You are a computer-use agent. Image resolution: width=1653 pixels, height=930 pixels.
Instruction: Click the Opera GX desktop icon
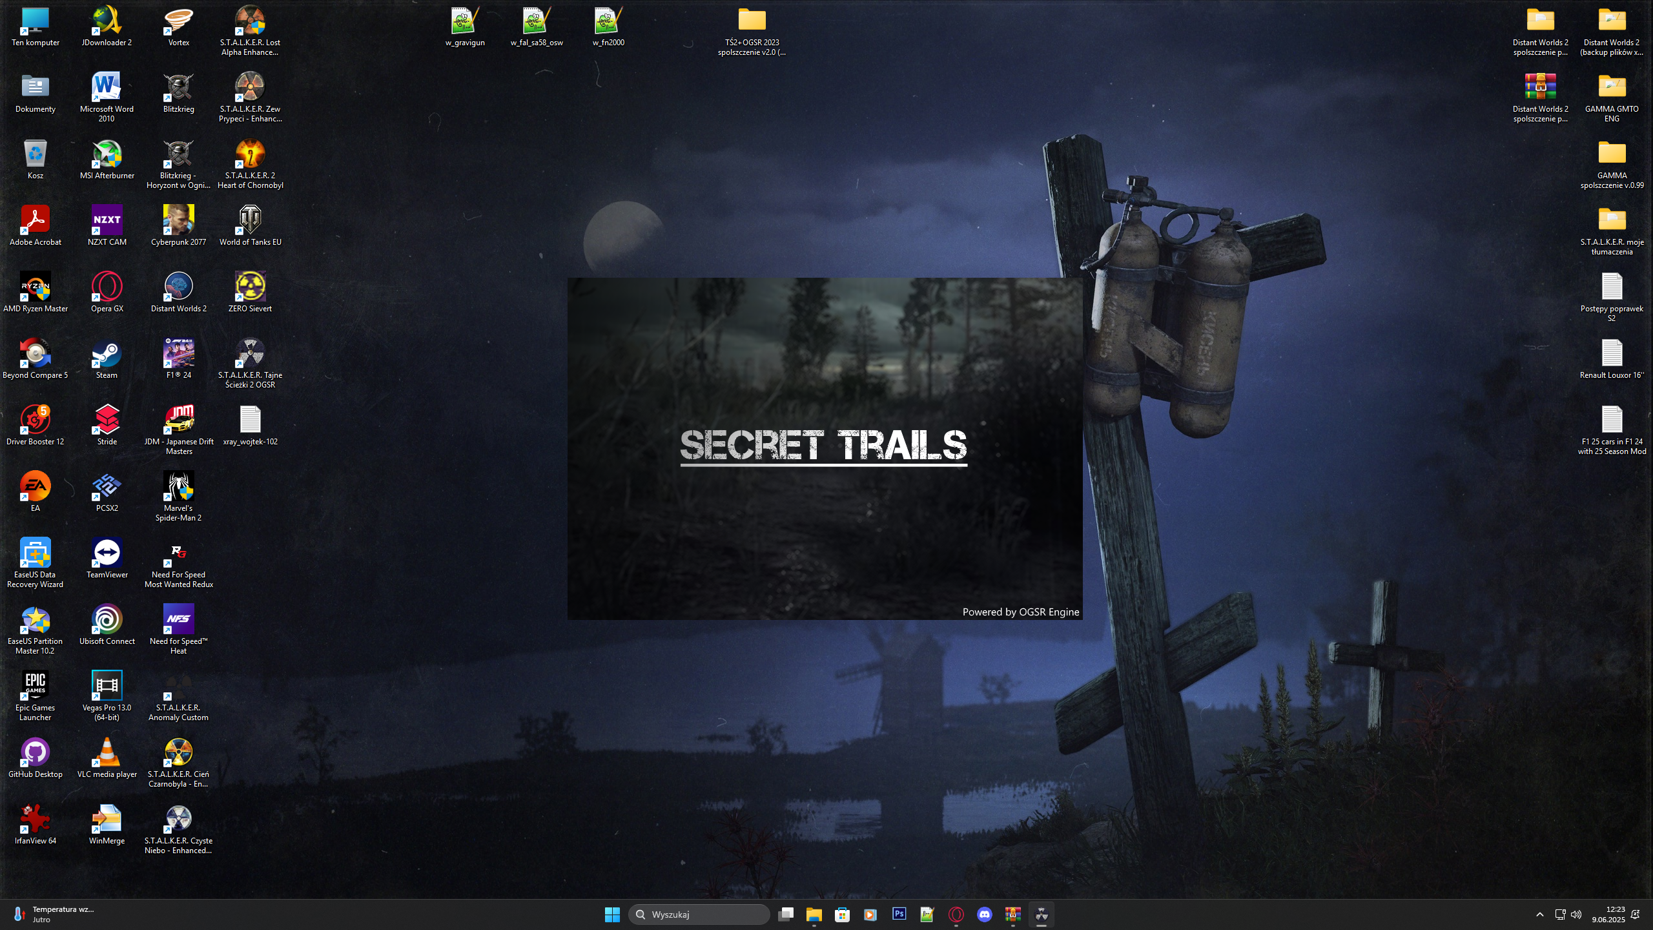point(107,293)
